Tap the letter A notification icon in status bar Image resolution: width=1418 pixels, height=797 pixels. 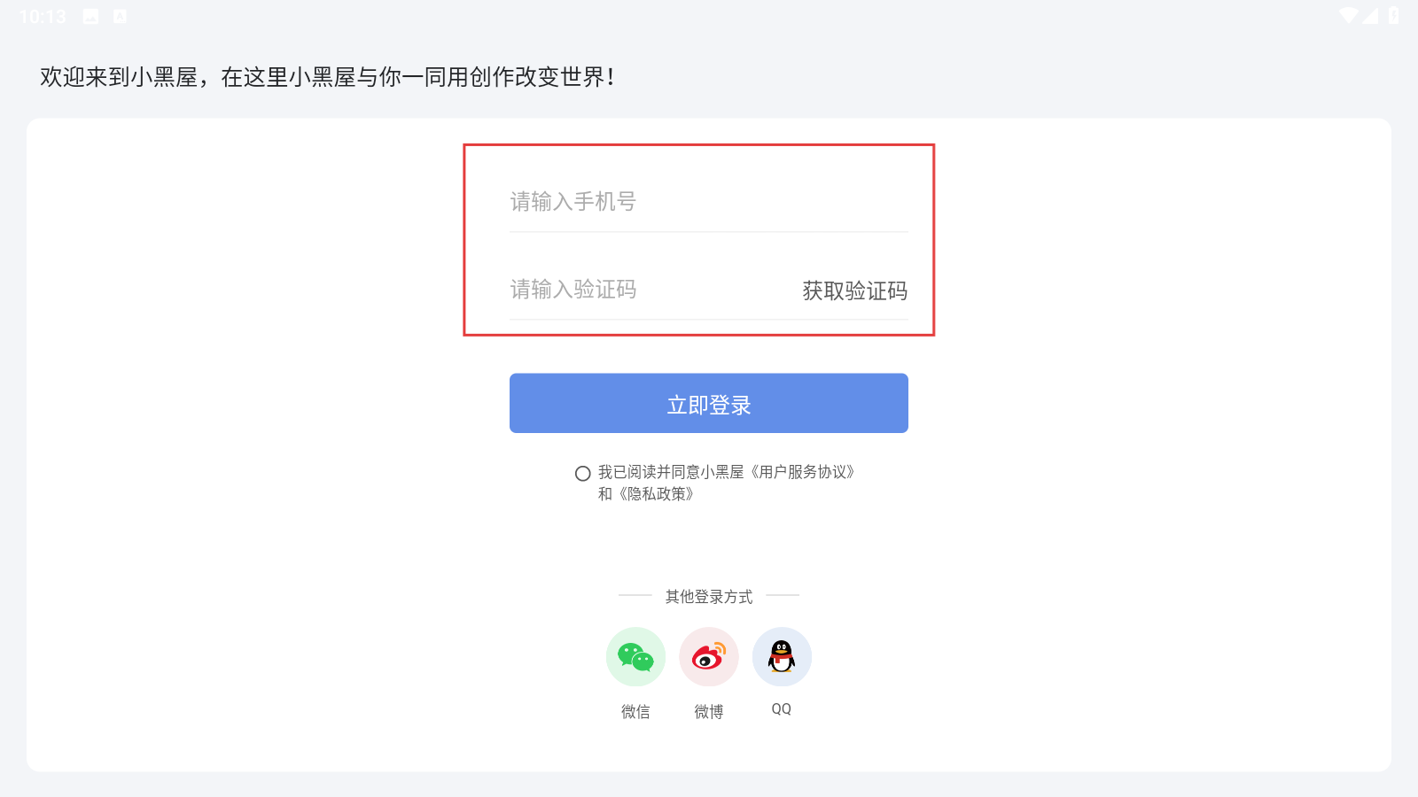(x=120, y=16)
